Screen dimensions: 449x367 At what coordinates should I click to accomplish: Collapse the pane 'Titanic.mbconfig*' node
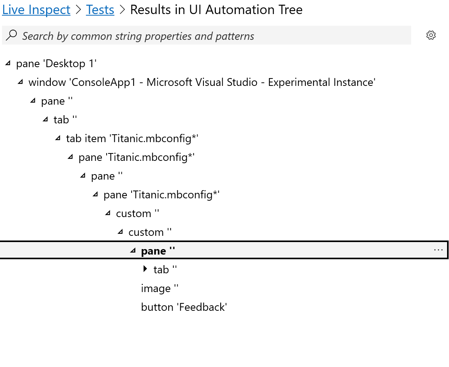(x=70, y=157)
